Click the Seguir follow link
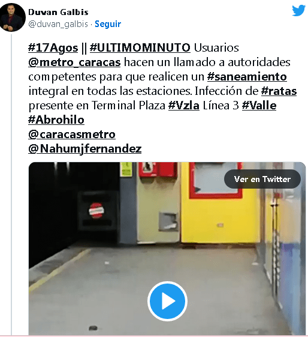Screen dimensions: 308x337 [x=108, y=24]
